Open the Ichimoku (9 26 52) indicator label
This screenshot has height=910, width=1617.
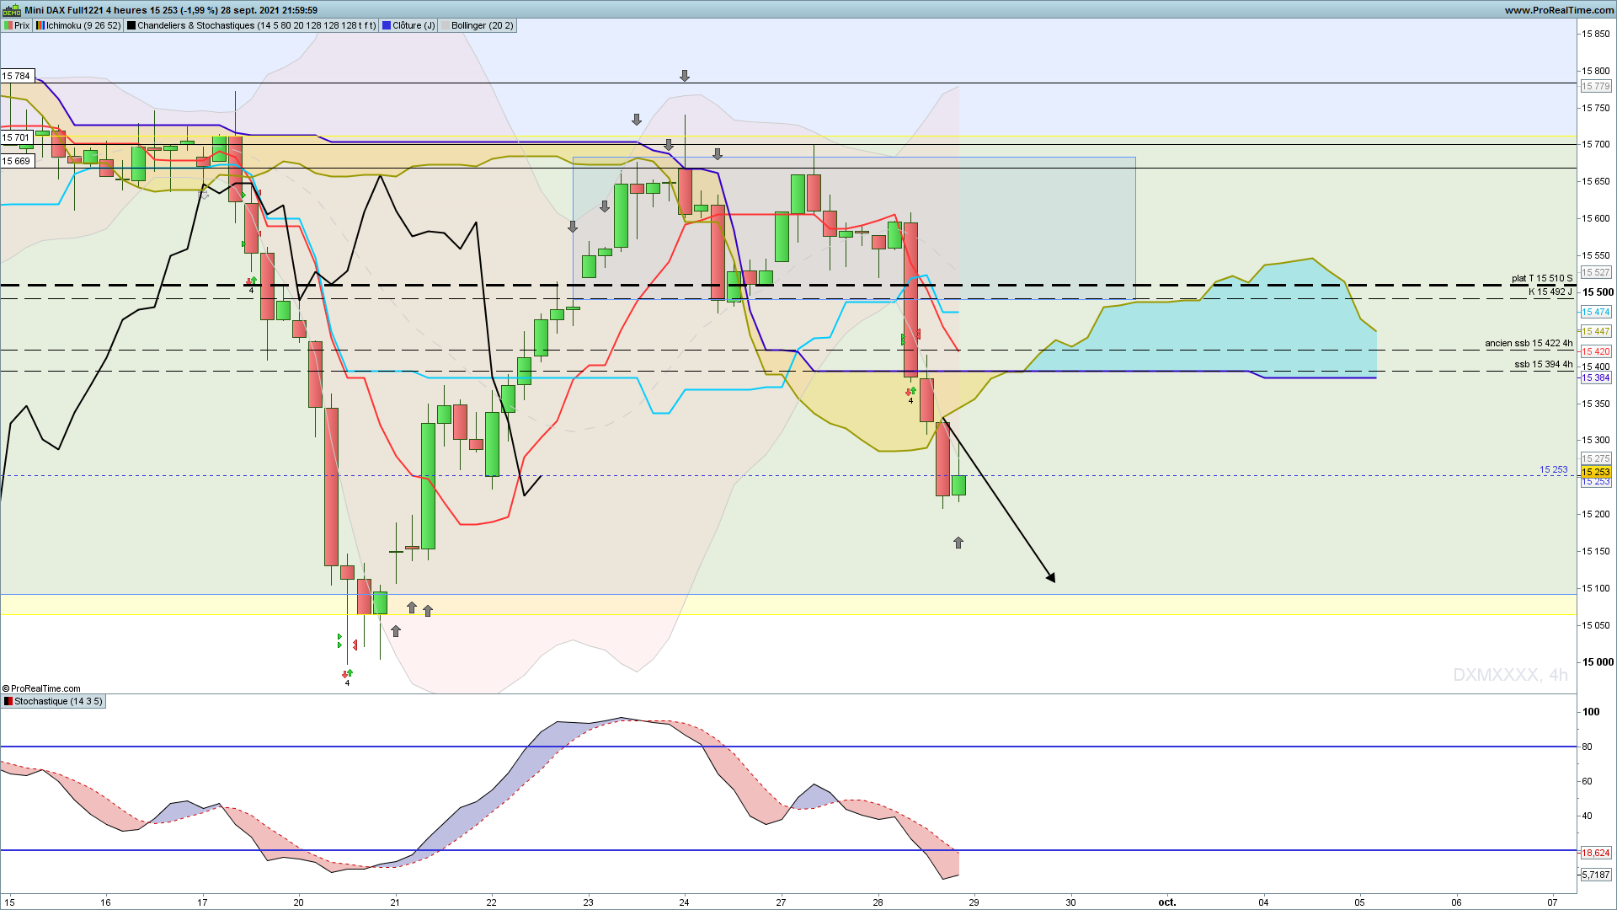(78, 26)
